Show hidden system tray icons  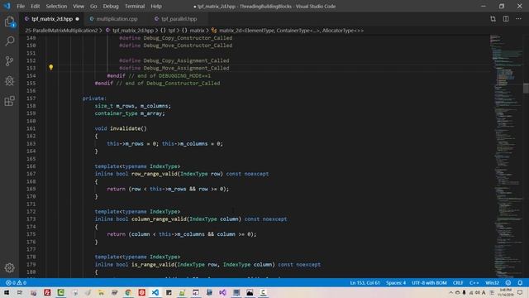point(450,292)
